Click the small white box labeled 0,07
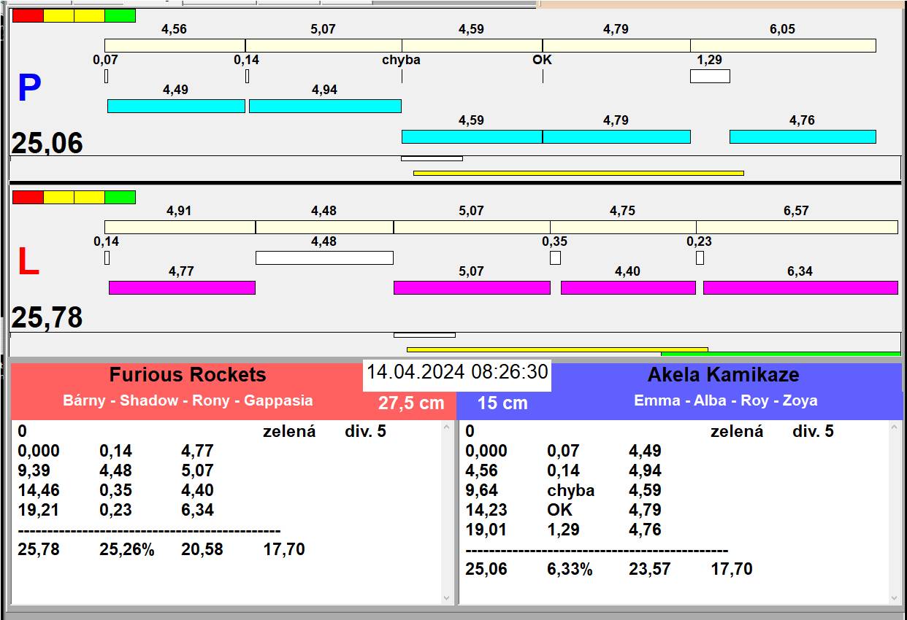Viewport: 907px width, 620px height. [x=106, y=76]
